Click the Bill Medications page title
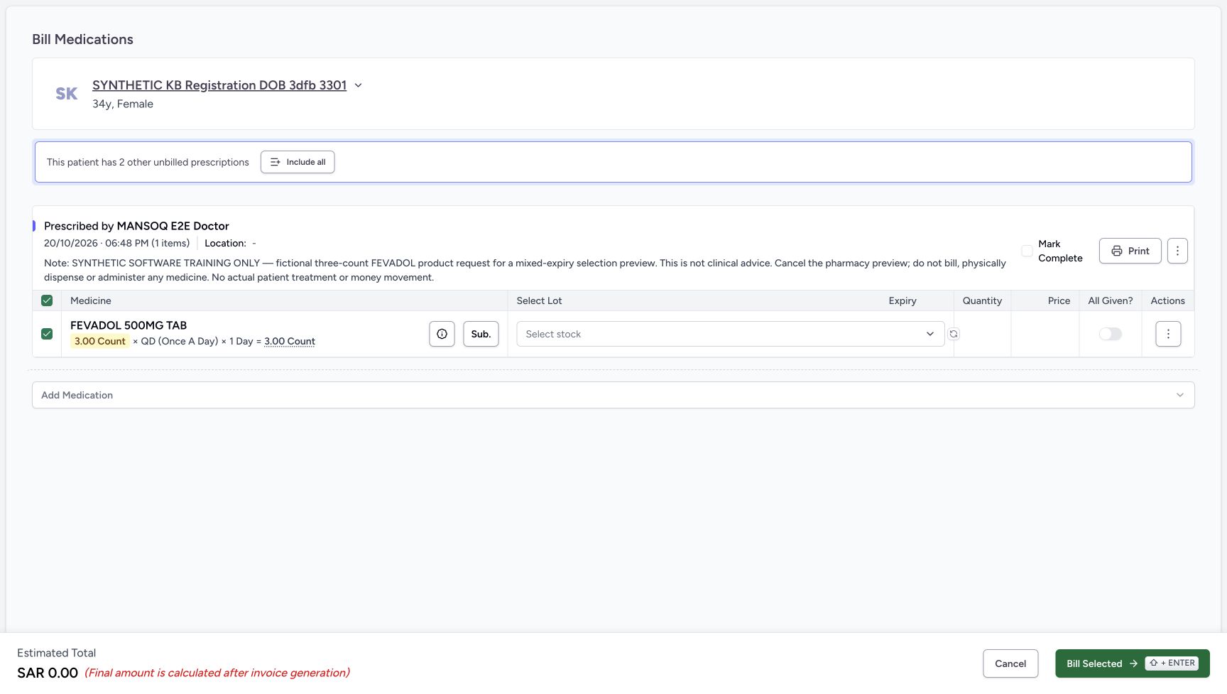Screen dimensions: 1227x694 pos(82,39)
